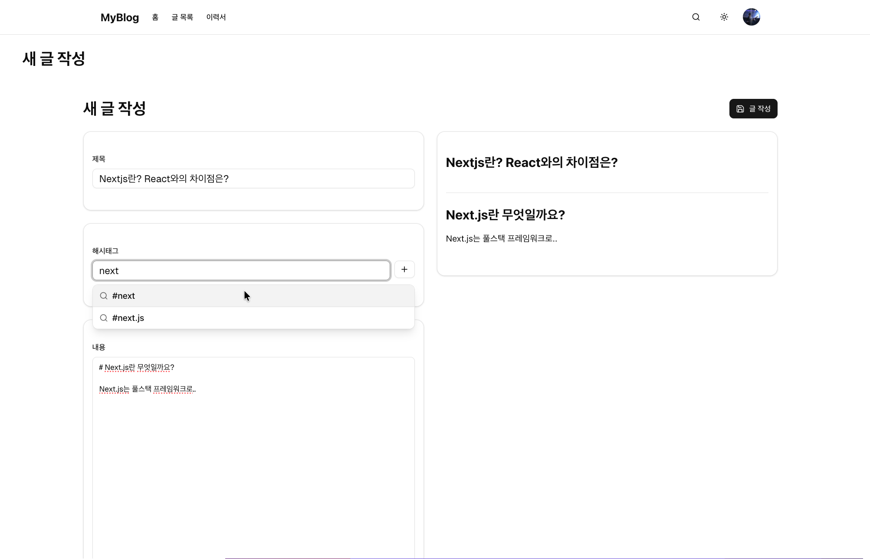Add the hashtag with the plus button
This screenshot has width=870, height=559.
[404, 269]
